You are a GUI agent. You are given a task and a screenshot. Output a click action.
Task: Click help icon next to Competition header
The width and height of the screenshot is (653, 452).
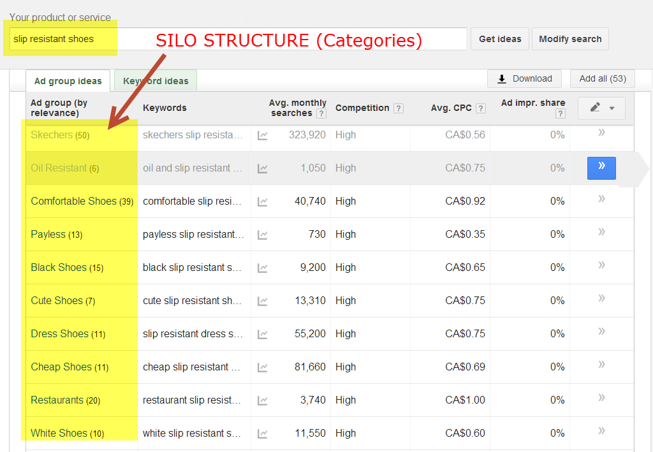pyautogui.click(x=399, y=108)
